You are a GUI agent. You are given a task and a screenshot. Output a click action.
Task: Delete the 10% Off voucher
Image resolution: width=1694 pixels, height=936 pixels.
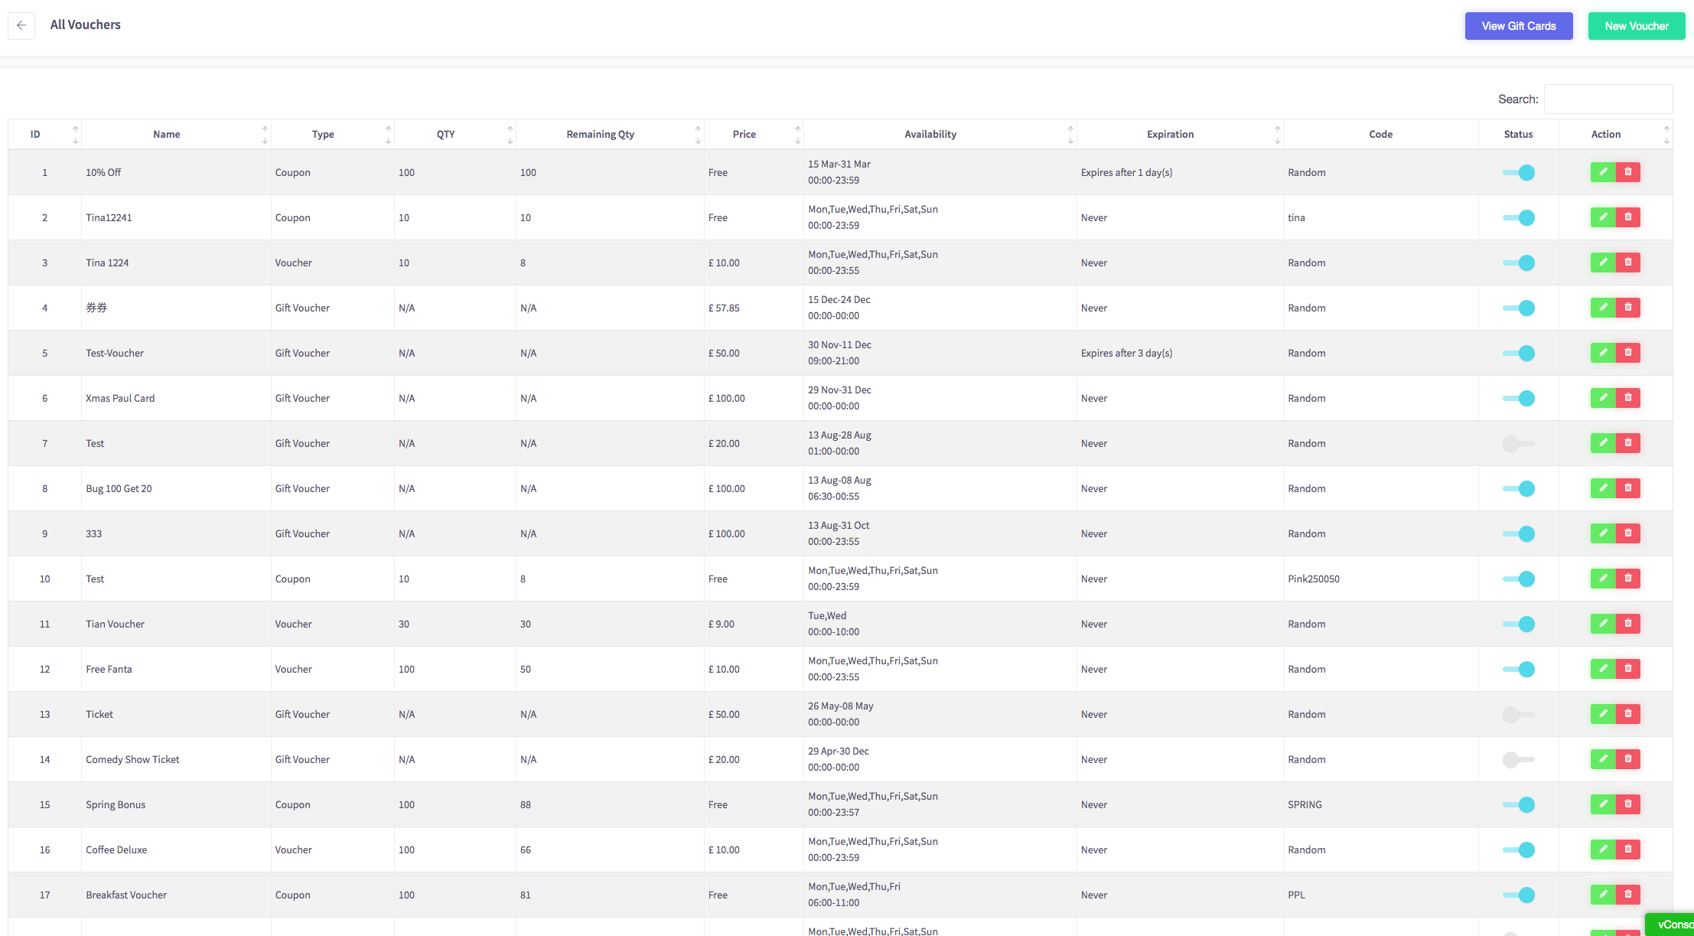coord(1628,172)
